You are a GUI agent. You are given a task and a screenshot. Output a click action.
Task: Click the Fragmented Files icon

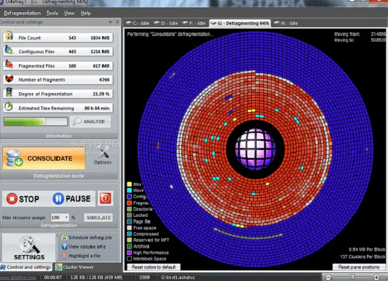(x=9, y=64)
